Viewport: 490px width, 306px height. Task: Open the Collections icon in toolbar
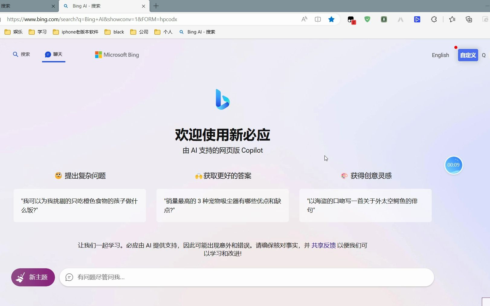[x=469, y=19]
